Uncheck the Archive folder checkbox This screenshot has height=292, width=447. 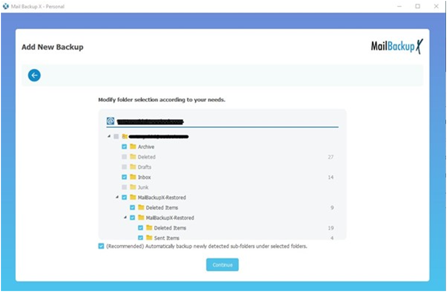[x=124, y=147]
